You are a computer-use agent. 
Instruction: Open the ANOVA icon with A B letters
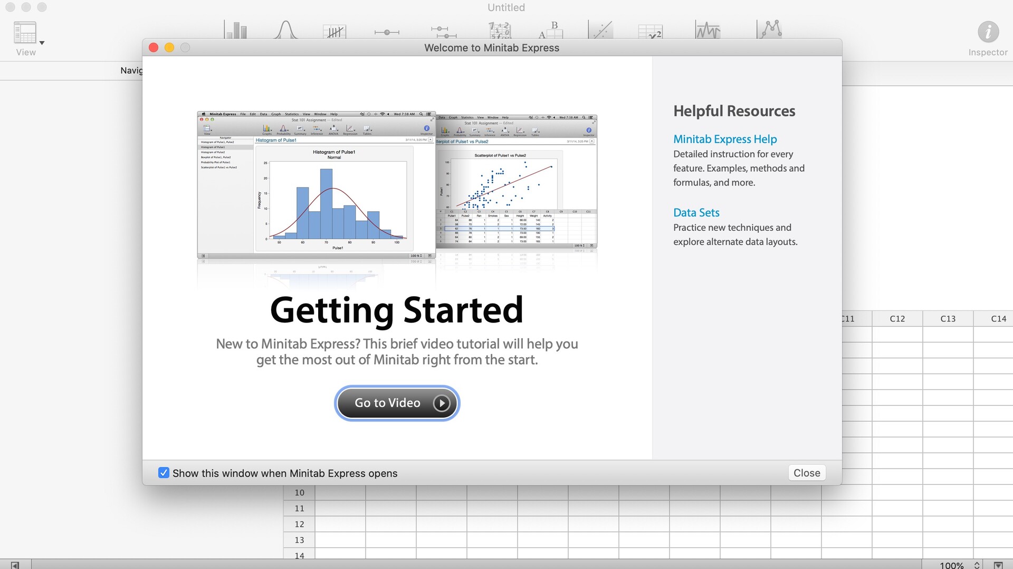click(x=551, y=31)
